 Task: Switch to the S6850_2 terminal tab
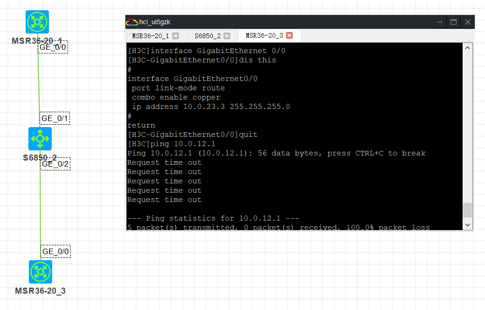coord(207,36)
